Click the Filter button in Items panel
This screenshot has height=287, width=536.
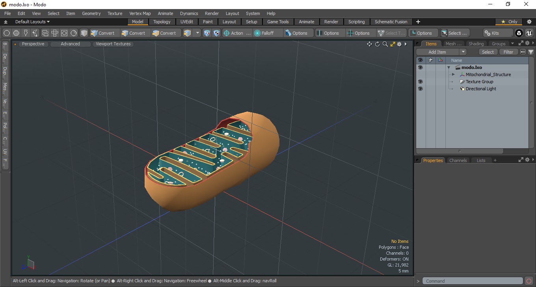point(508,52)
